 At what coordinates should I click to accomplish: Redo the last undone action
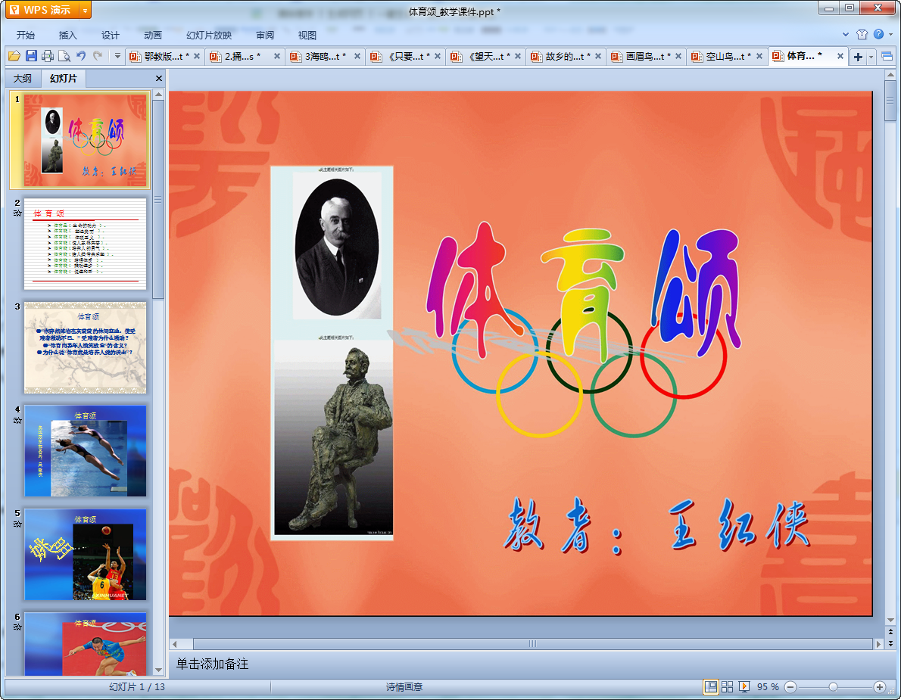coord(98,56)
